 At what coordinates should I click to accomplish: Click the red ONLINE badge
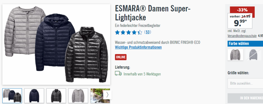click(121, 57)
